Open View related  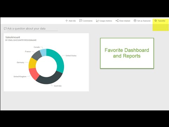click(x=123, y=21)
